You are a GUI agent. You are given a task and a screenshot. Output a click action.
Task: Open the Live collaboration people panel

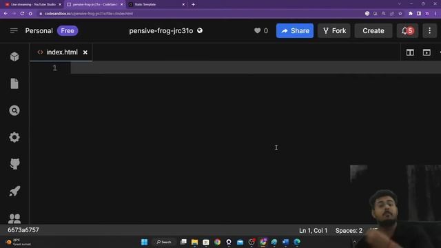(14, 218)
